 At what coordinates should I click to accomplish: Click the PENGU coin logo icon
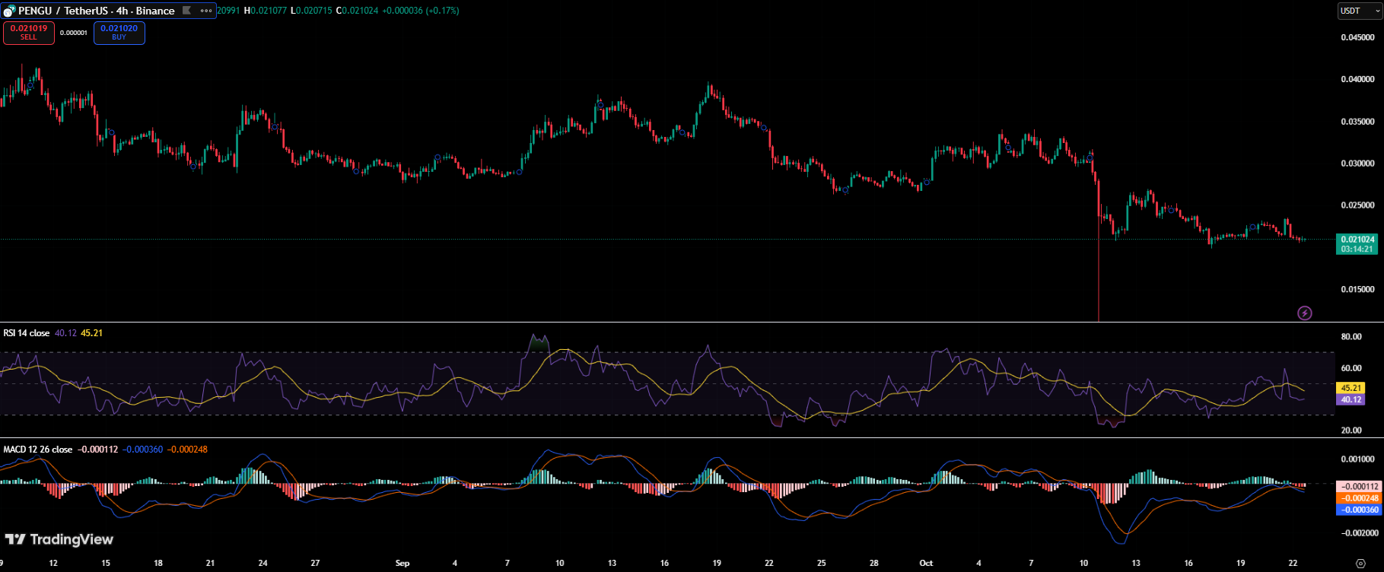pos(9,11)
